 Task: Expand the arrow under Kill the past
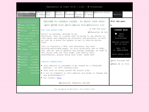(111, 25)
